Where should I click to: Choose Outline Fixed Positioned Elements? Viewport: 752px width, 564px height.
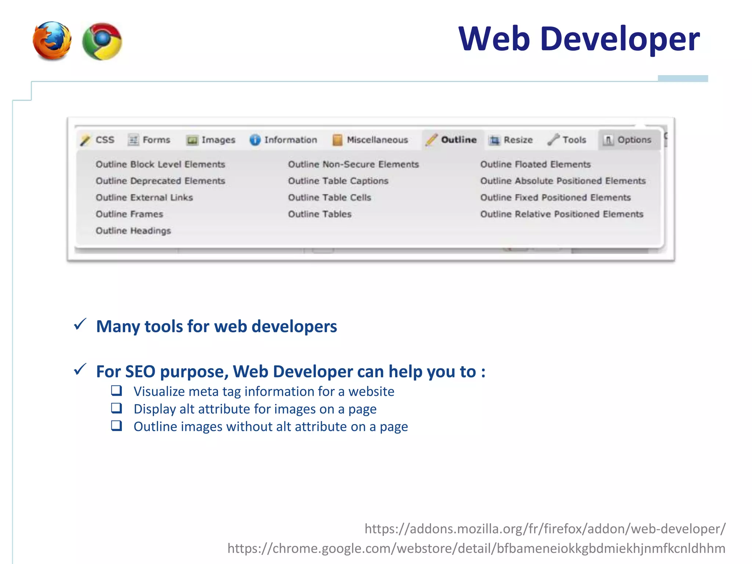pos(556,198)
